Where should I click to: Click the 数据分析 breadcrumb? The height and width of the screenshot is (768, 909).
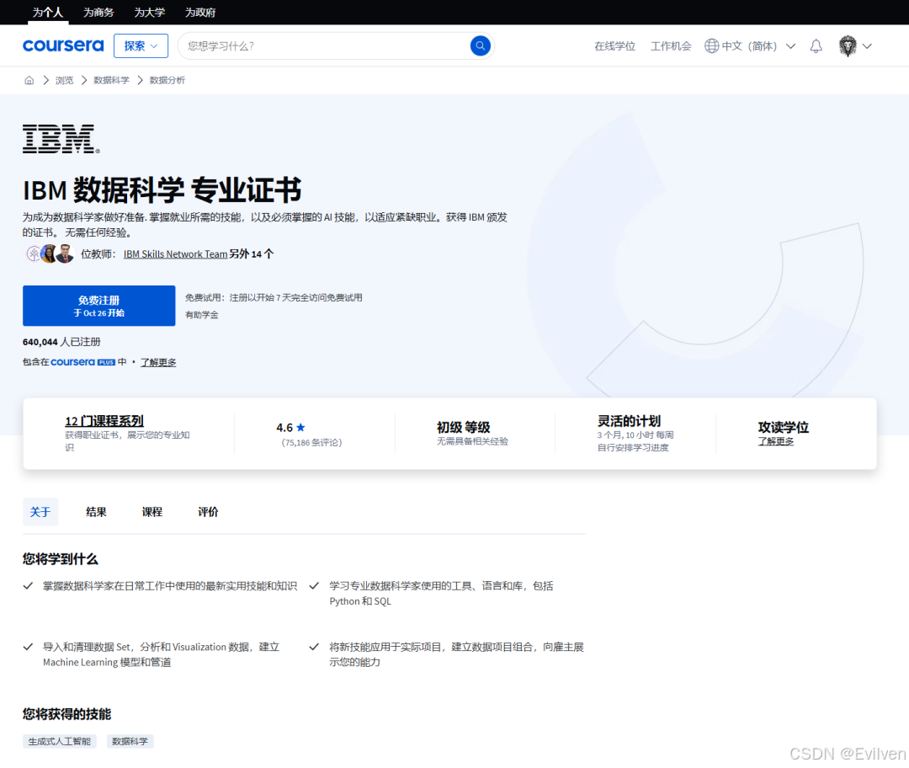tap(167, 80)
